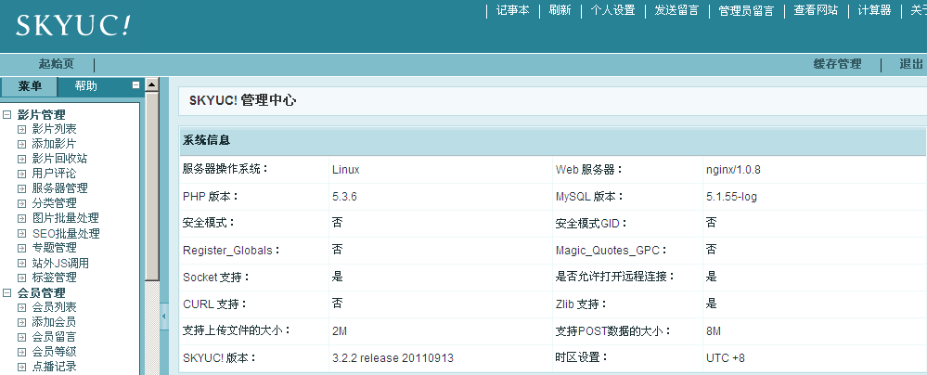Switch to the 菜单 tab
927x375 pixels.
tap(30, 86)
